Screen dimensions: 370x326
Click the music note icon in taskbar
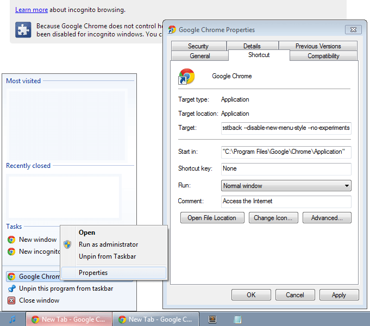(12, 319)
